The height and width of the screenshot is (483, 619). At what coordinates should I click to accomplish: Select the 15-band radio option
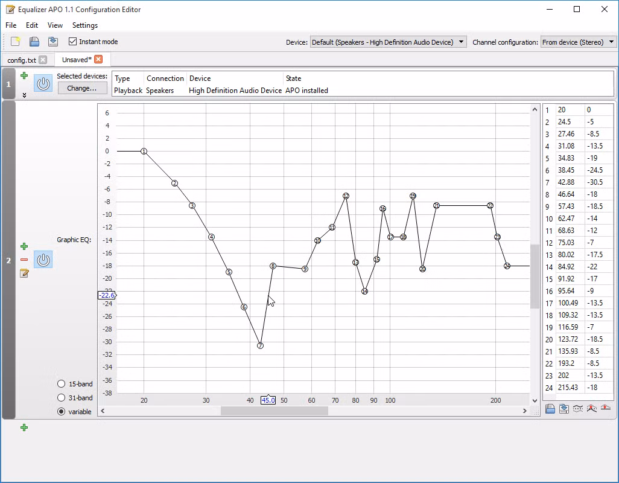tap(62, 384)
